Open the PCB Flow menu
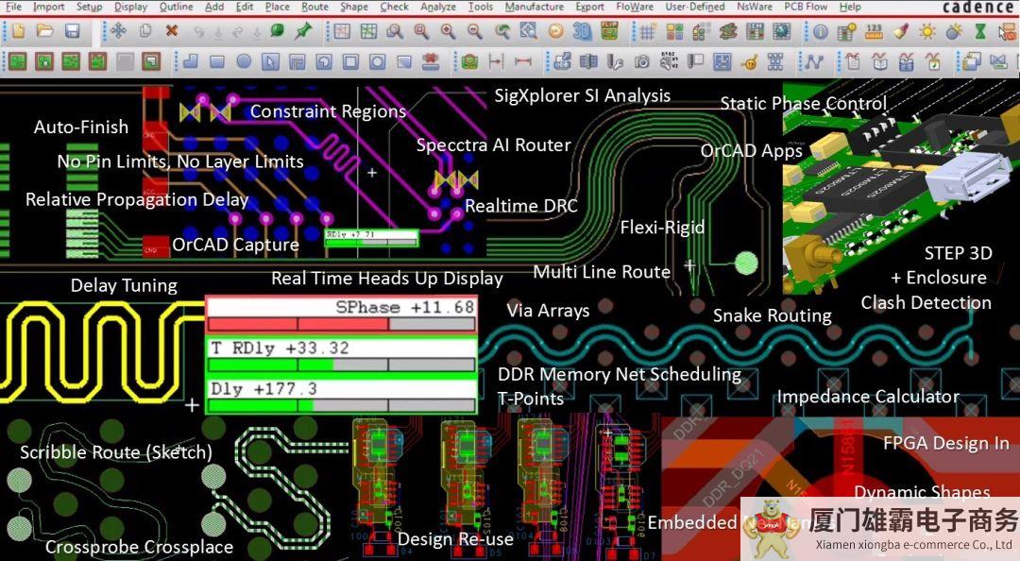This screenshot has height=561, width=1020. point(806,7)
